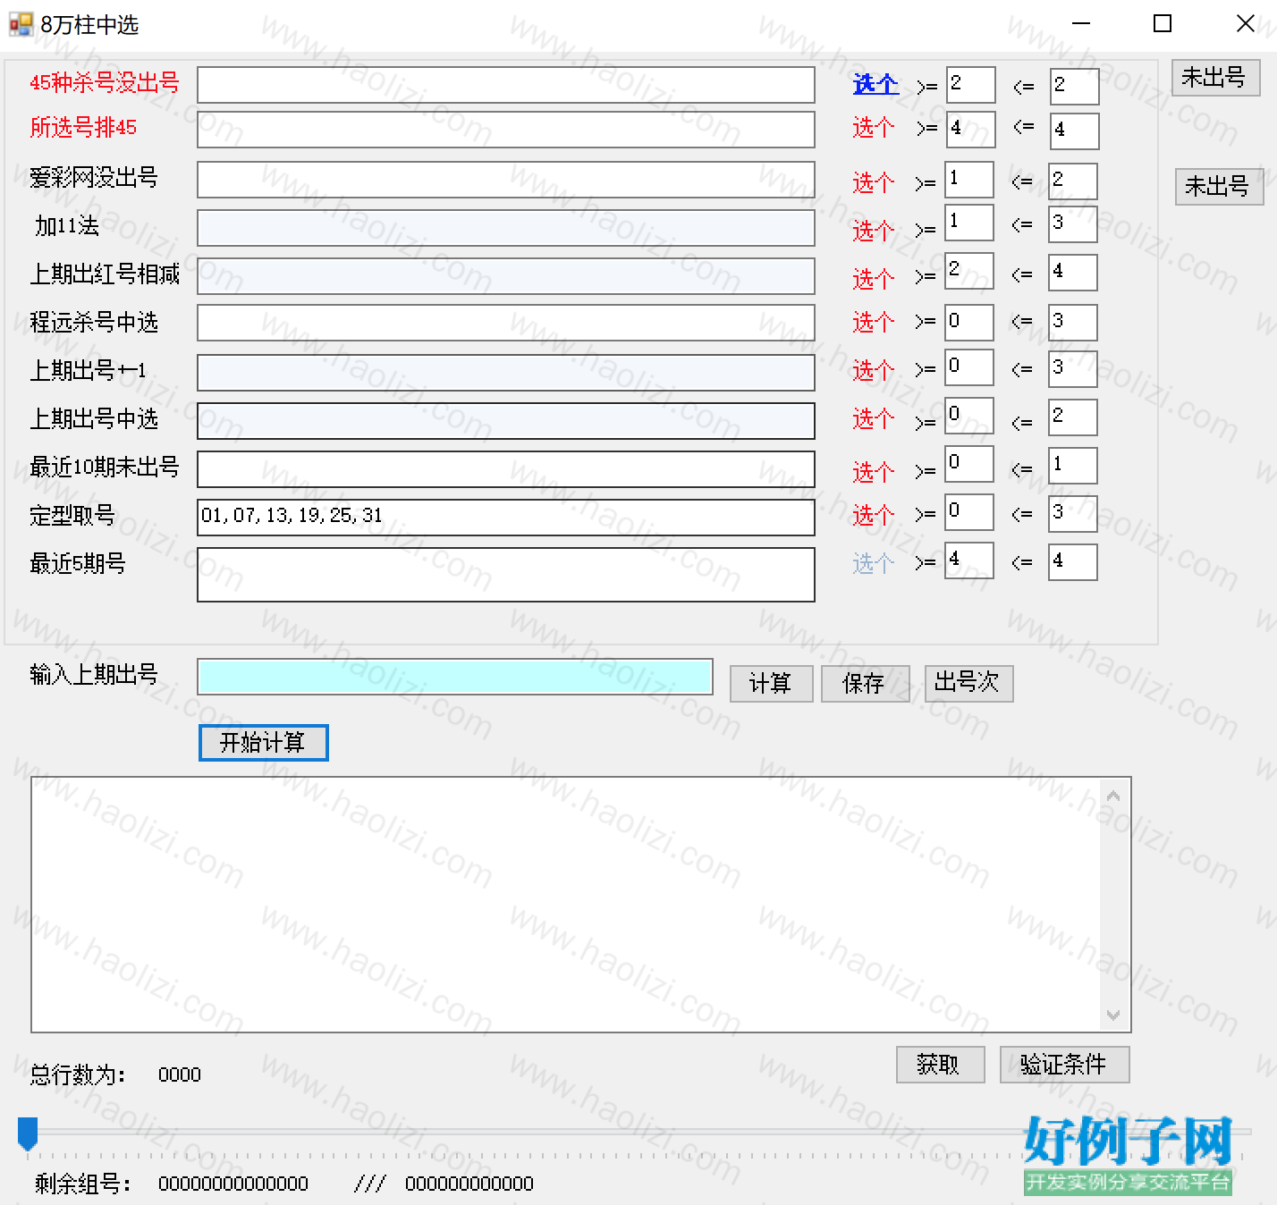Click the >= value box in 加11法 row
Image resolution: width=1277 pixels, height=1205 pixels.
tap(969, 223)
